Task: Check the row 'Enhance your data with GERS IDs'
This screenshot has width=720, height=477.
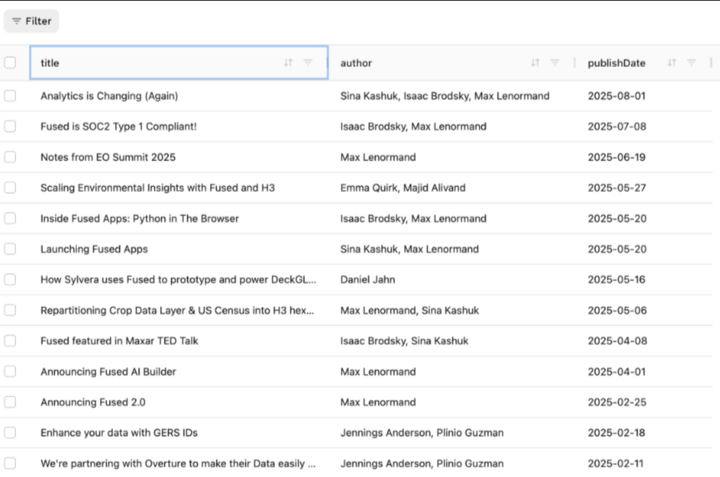Action: tap(10, 433)
